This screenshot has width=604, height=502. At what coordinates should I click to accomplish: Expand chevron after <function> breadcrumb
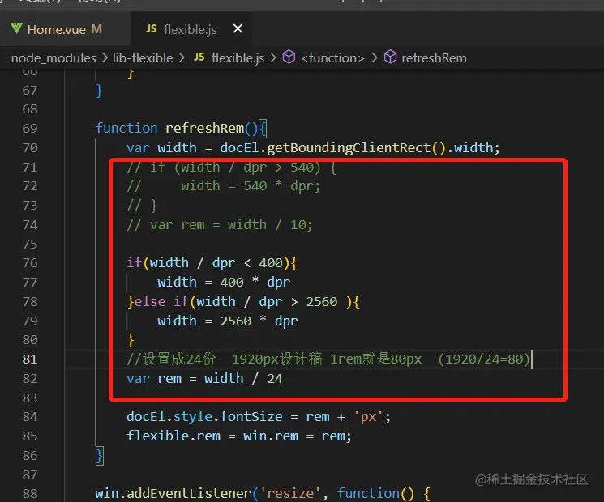[374, 58]
